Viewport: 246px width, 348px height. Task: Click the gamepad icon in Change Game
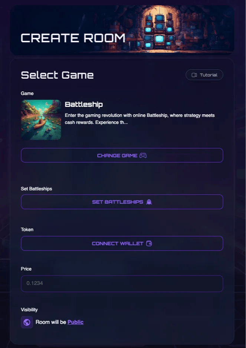coord(143,155)
